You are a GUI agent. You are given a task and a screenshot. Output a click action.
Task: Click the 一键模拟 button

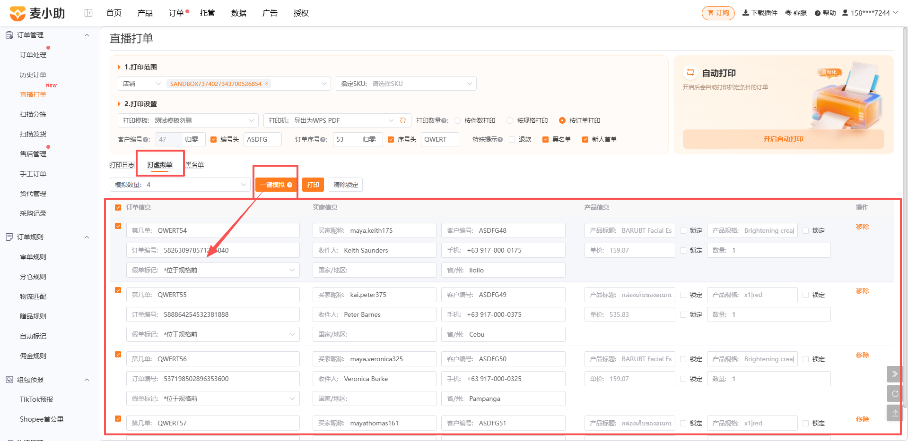coord(276,185)
